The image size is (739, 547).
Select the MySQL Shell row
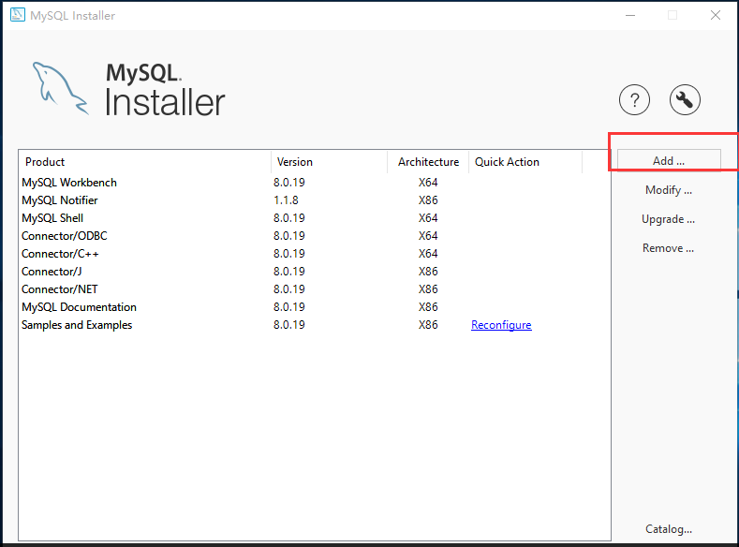tap(315, 218)
